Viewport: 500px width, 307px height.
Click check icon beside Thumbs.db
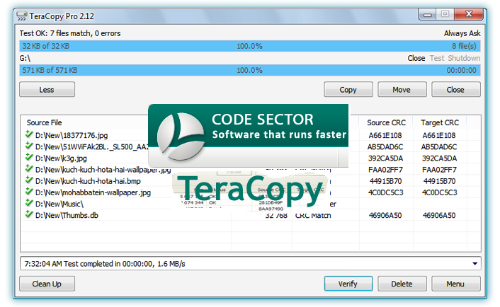tap(29, 214)
